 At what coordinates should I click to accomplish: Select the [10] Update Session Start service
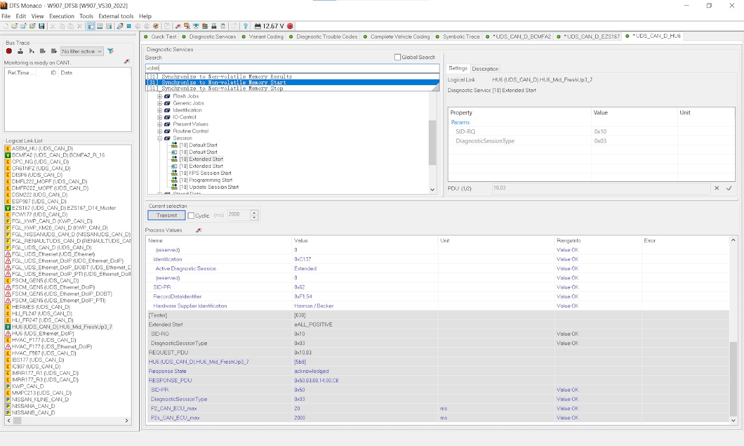click(209, 187)
